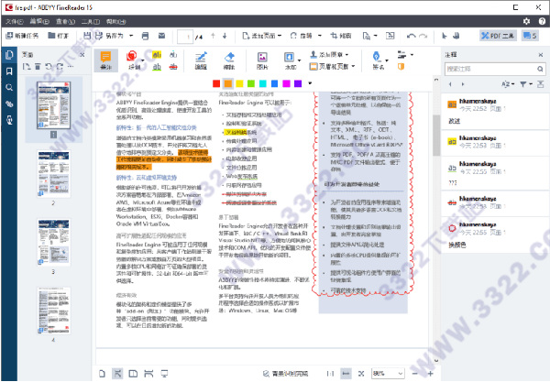The image size is (550, 382).
Task: Open the Add Stamp dropdown
Action: click(329, 55)
